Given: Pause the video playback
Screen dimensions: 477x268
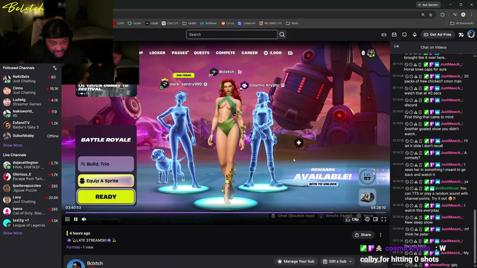Looking at the screenshot, I should click(x=76, y=219).
